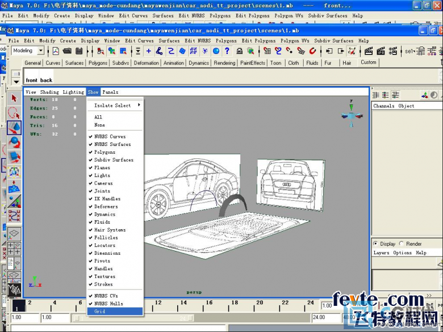Click the Save Scene disk icon
The height and width of the screenshot is (332, 443).
[x=79, y=51]
